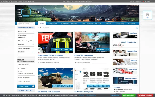Open Car-PC for consumers heading
The image size is (155, 97).
[84, 55]
